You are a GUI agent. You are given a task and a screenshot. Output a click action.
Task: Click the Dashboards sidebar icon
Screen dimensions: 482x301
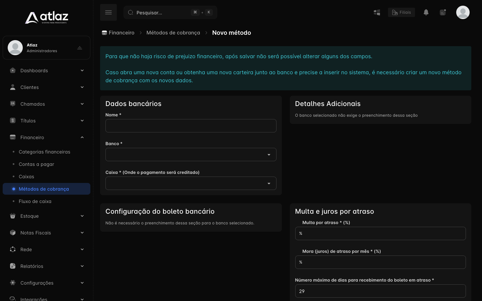[13, 70]
